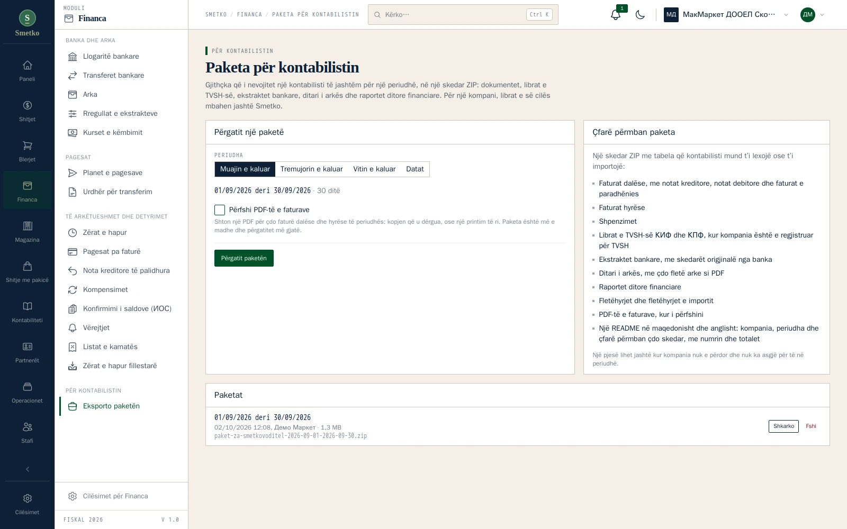The image size is (847, 529).
Task: Open the Magazina module
Action: [27, 232]
